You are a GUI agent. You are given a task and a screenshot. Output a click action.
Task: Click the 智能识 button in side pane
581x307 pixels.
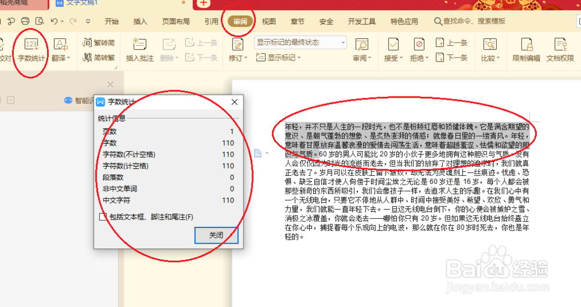[x=78, y=100]
